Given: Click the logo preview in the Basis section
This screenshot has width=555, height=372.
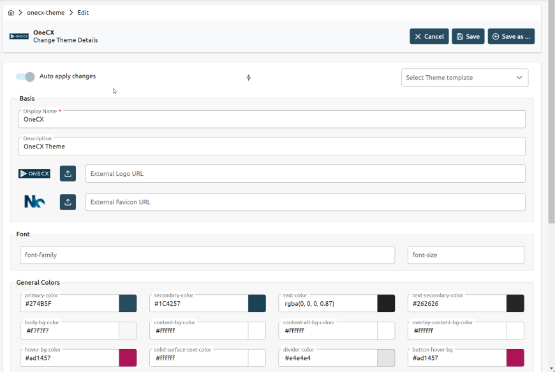Looking at the screenshot, I should (x=34, y=173).
